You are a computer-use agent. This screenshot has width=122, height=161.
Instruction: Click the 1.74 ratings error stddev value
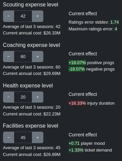coord(115,22)
